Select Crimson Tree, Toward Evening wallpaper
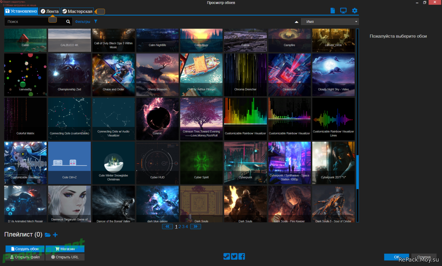Viewport: 442px width, 266px height. [202, 119]
